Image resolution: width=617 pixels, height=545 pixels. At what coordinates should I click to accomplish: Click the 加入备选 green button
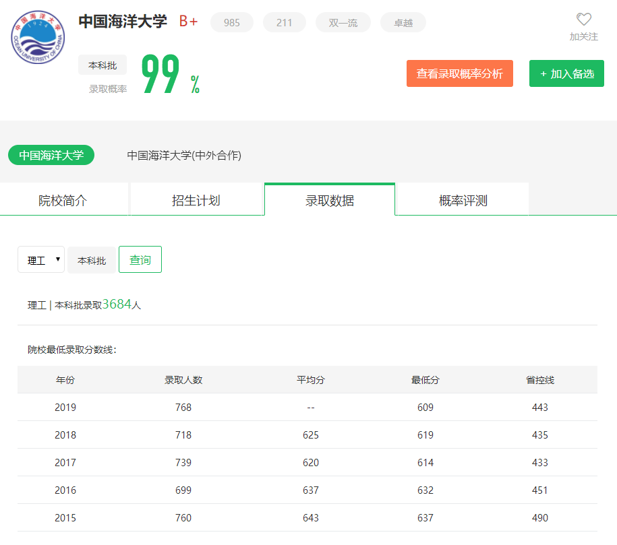566,73
